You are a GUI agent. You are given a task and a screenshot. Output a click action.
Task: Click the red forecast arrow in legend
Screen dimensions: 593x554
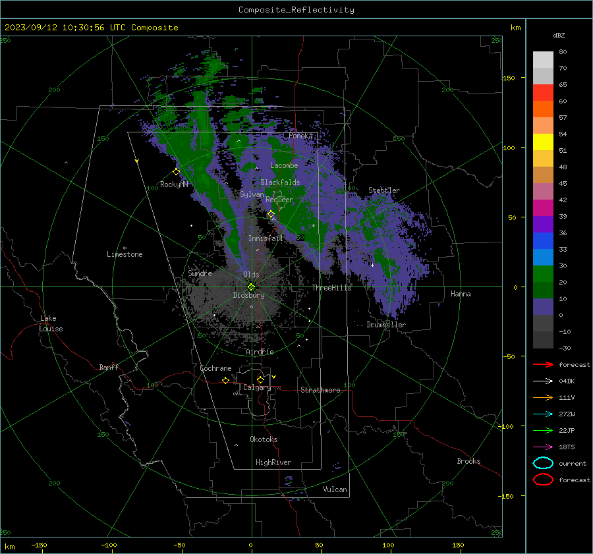(x=543, y=364)
